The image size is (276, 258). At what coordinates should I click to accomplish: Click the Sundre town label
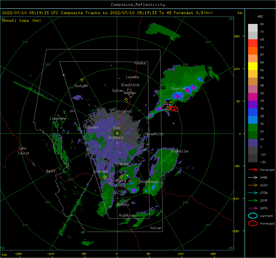(93, 127)
